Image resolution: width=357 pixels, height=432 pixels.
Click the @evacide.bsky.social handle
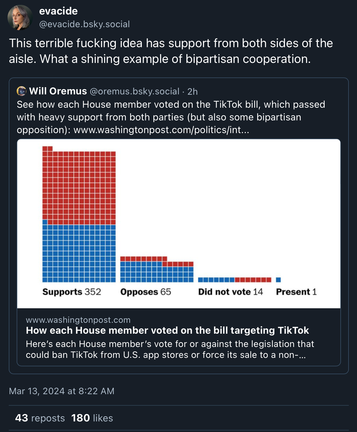pos(84,24)
